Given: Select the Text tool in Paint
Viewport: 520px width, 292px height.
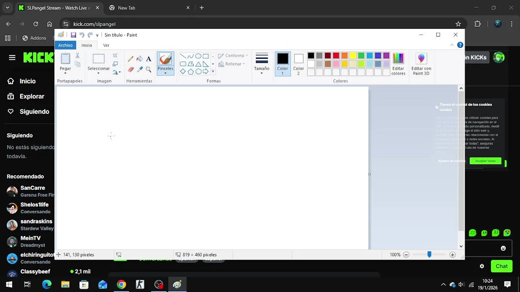Looking at the screenshot, I should tap(149, 59).
